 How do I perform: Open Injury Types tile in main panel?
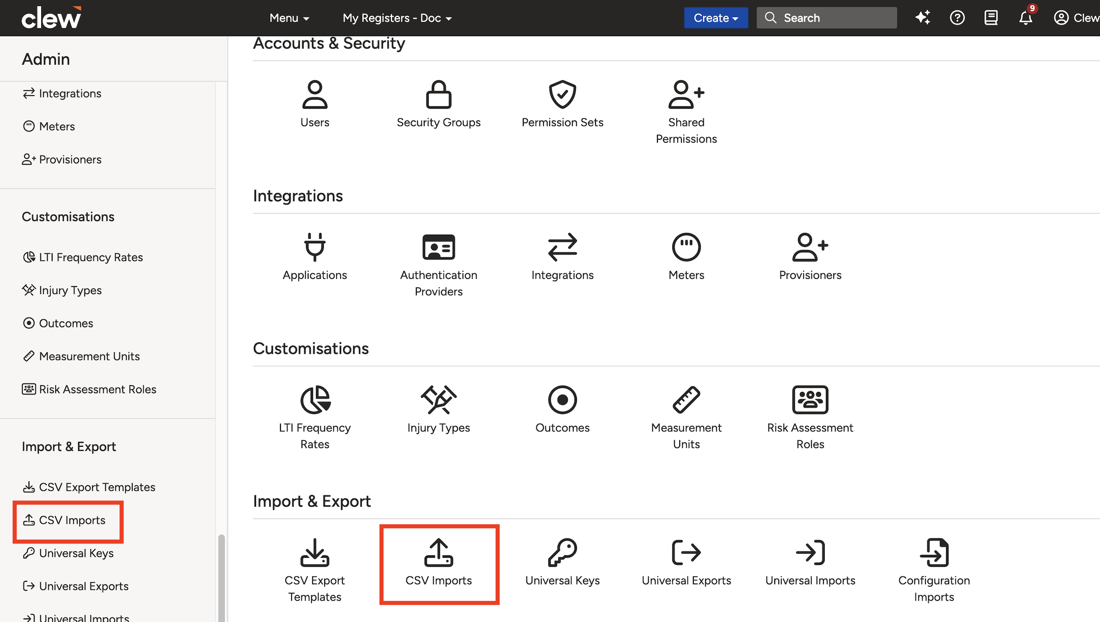tap(438, 410)
